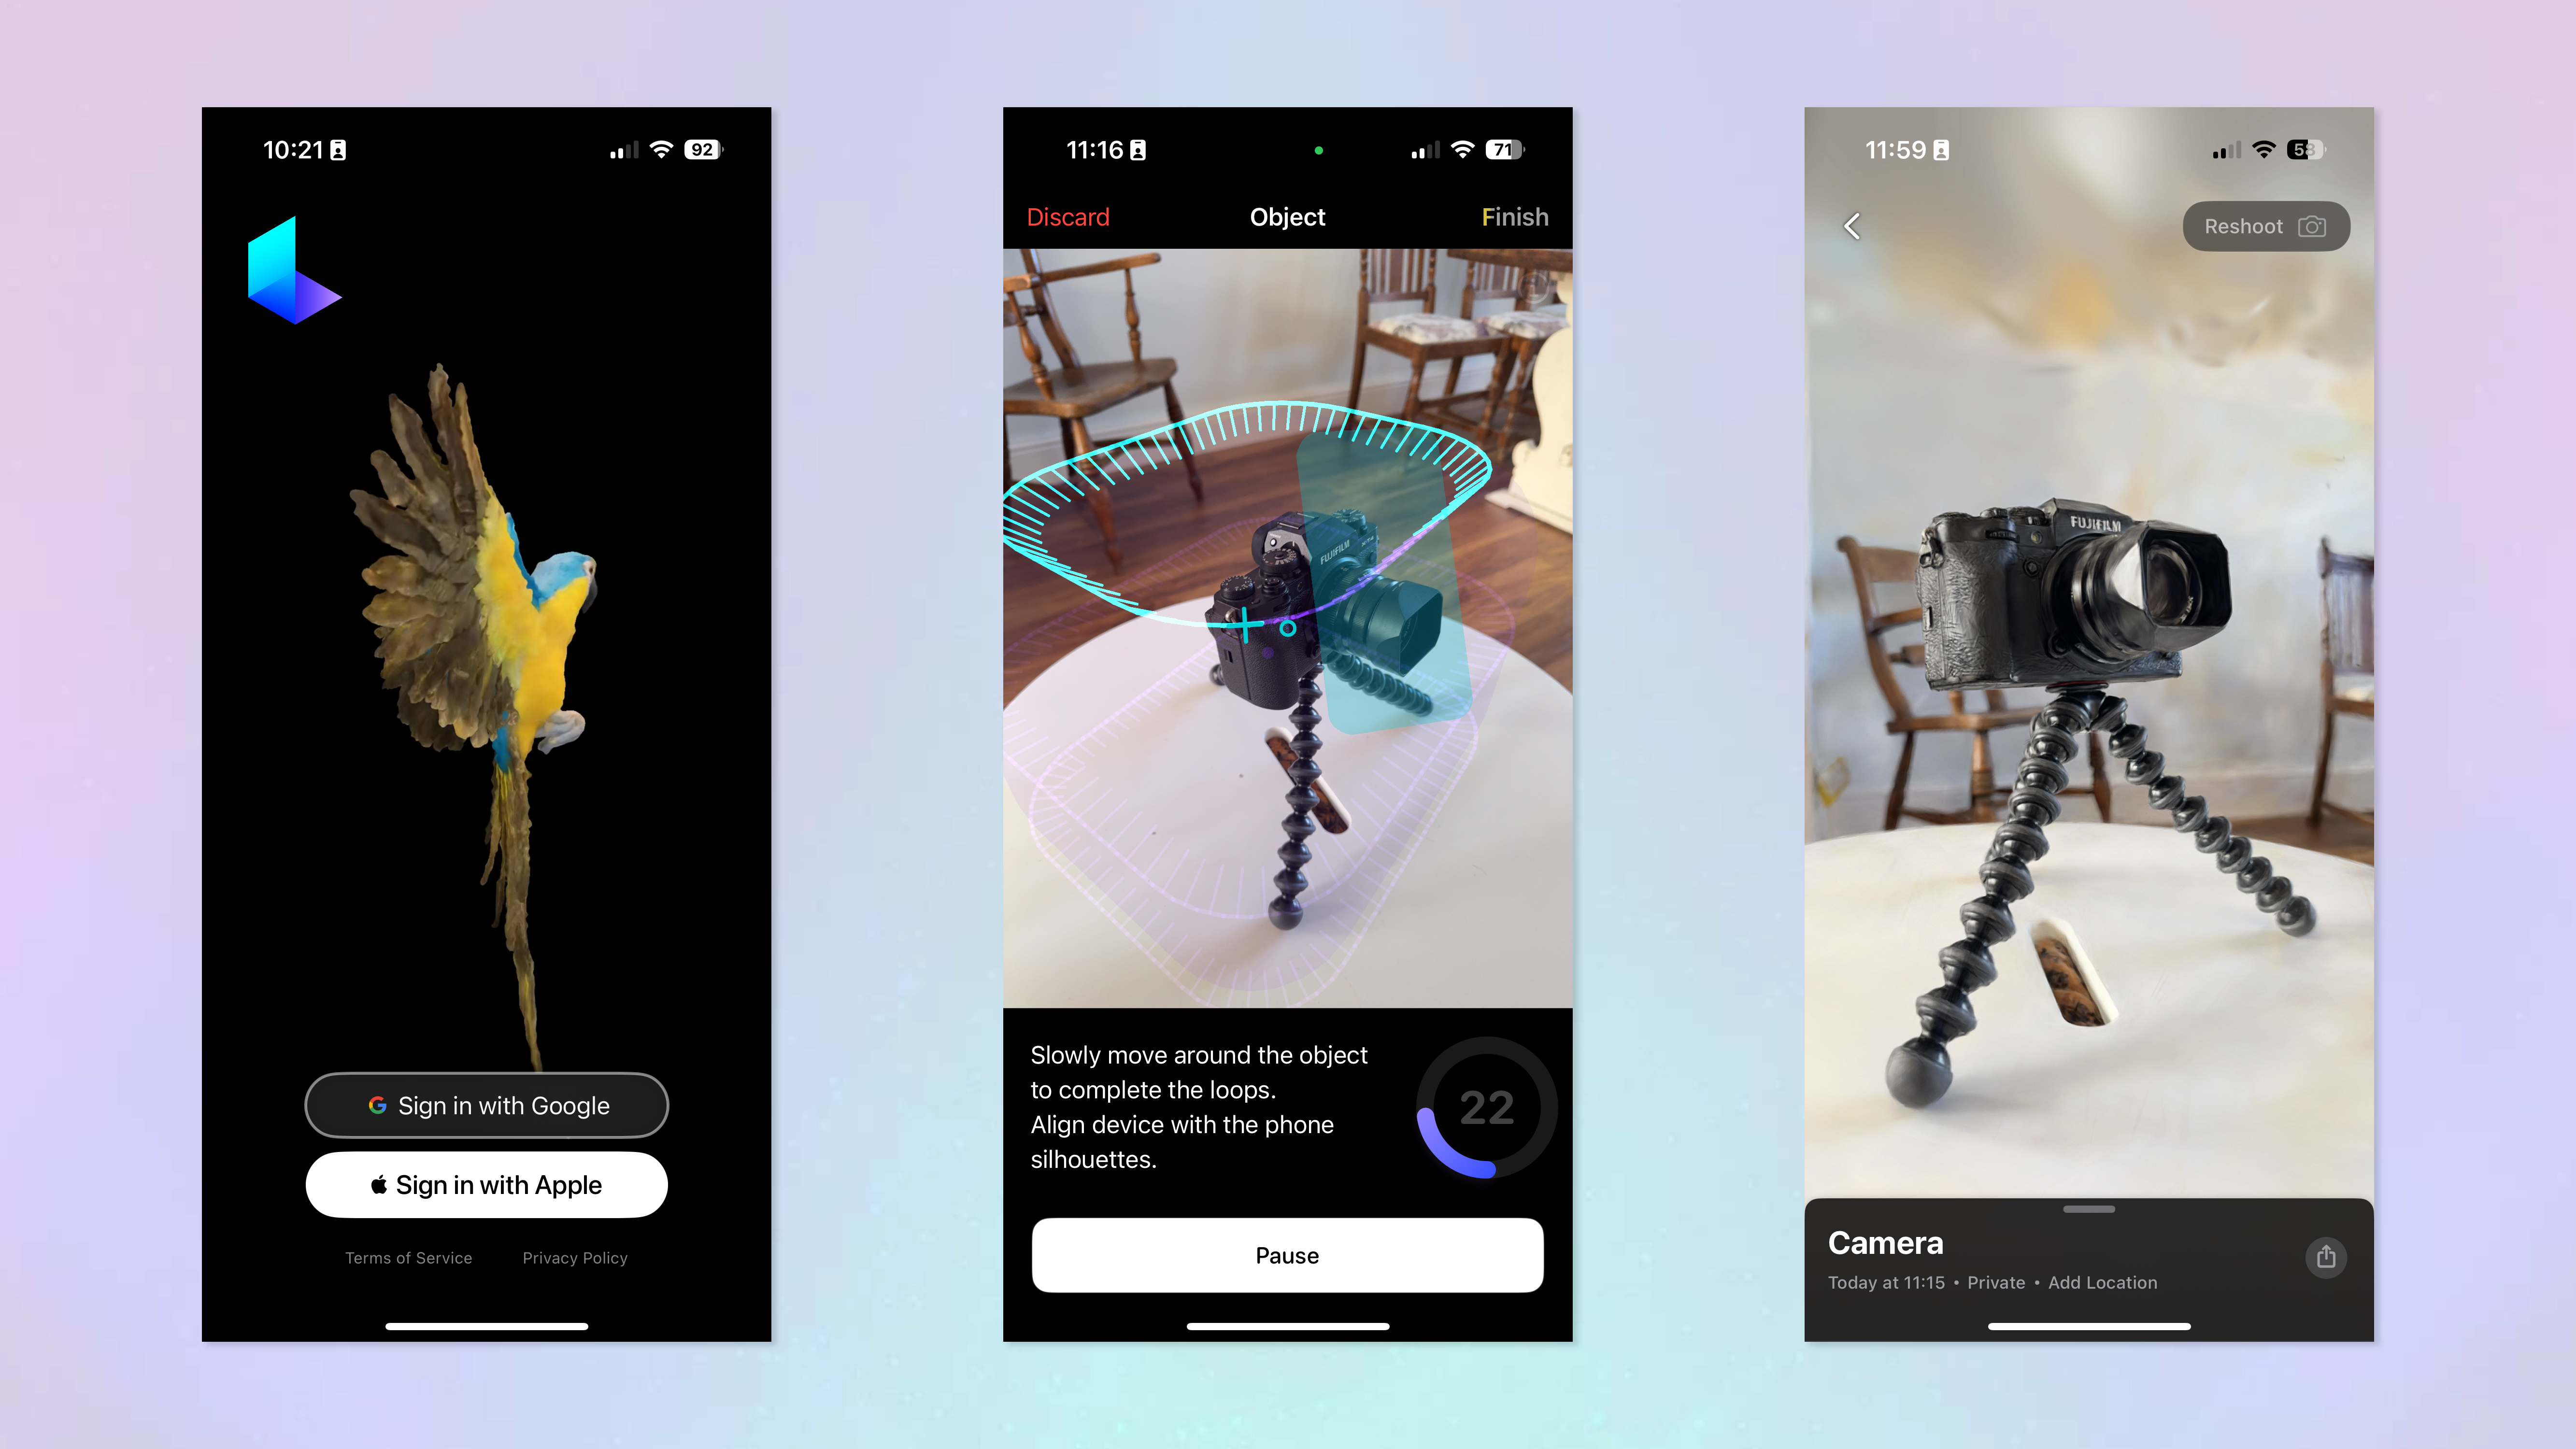
Task: Click the Finish option on Object screen
Action: [1513, 216]
